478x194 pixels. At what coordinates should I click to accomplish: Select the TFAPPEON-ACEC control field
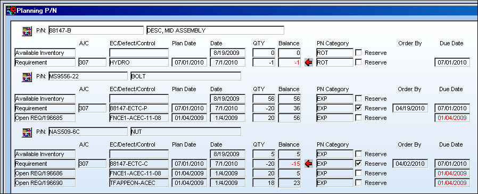(x=139, y=183)
